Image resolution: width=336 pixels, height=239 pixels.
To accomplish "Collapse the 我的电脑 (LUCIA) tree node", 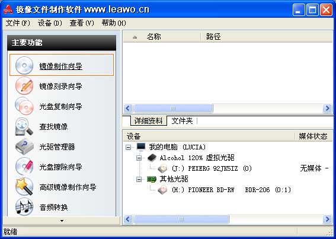I will 128,147.
